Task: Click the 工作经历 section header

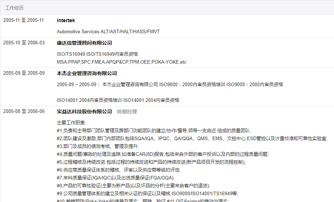Action: (14, 8)
